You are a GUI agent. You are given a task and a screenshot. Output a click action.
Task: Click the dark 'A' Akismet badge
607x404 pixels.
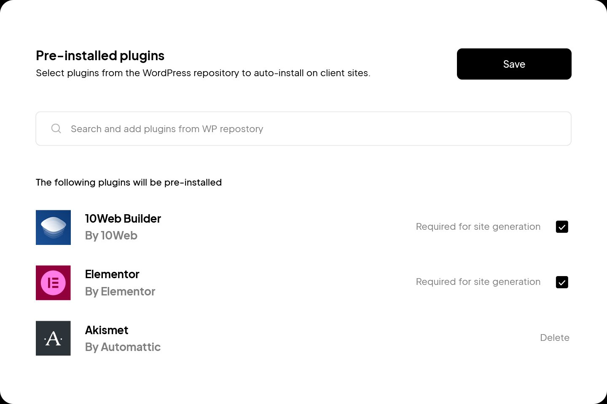click(53, 338)
